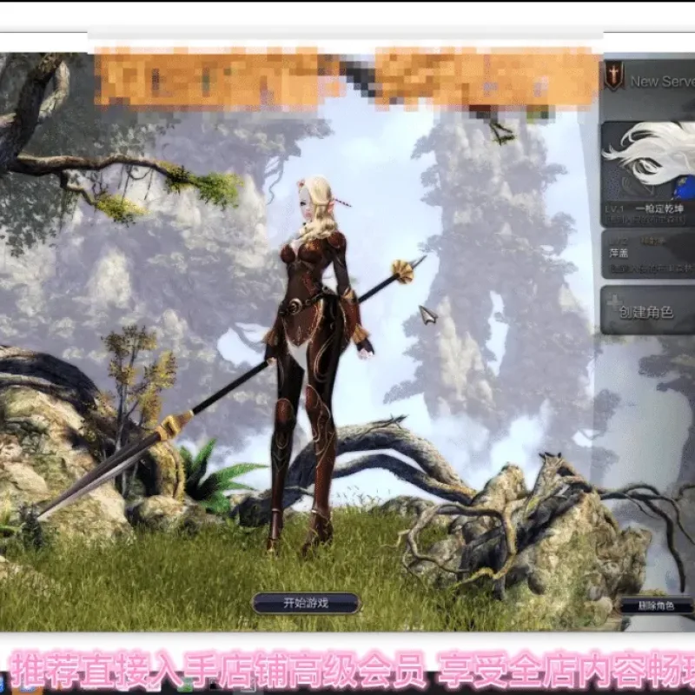Click the 删除角色 delete character button
Image resolution: width=695 pixels, height=695 pixels.
pyautogui.click(x=656, y=606)
